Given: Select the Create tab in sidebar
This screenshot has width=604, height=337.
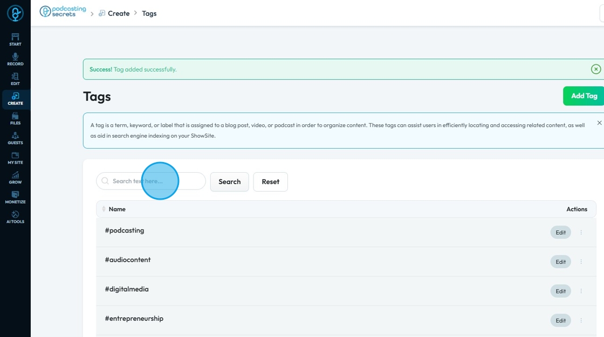Looking at the screenshot, I should 15,99.
